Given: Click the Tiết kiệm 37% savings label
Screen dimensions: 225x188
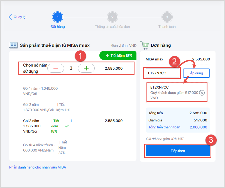Looking at the screenshot, I should (63, 147).
